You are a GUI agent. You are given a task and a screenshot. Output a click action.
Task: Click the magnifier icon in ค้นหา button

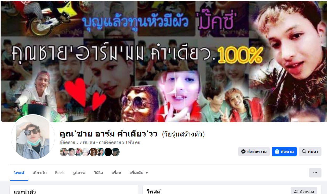pyautogui.click(x=304, y=151)
